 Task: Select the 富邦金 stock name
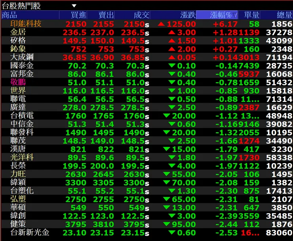click(22, 74)
